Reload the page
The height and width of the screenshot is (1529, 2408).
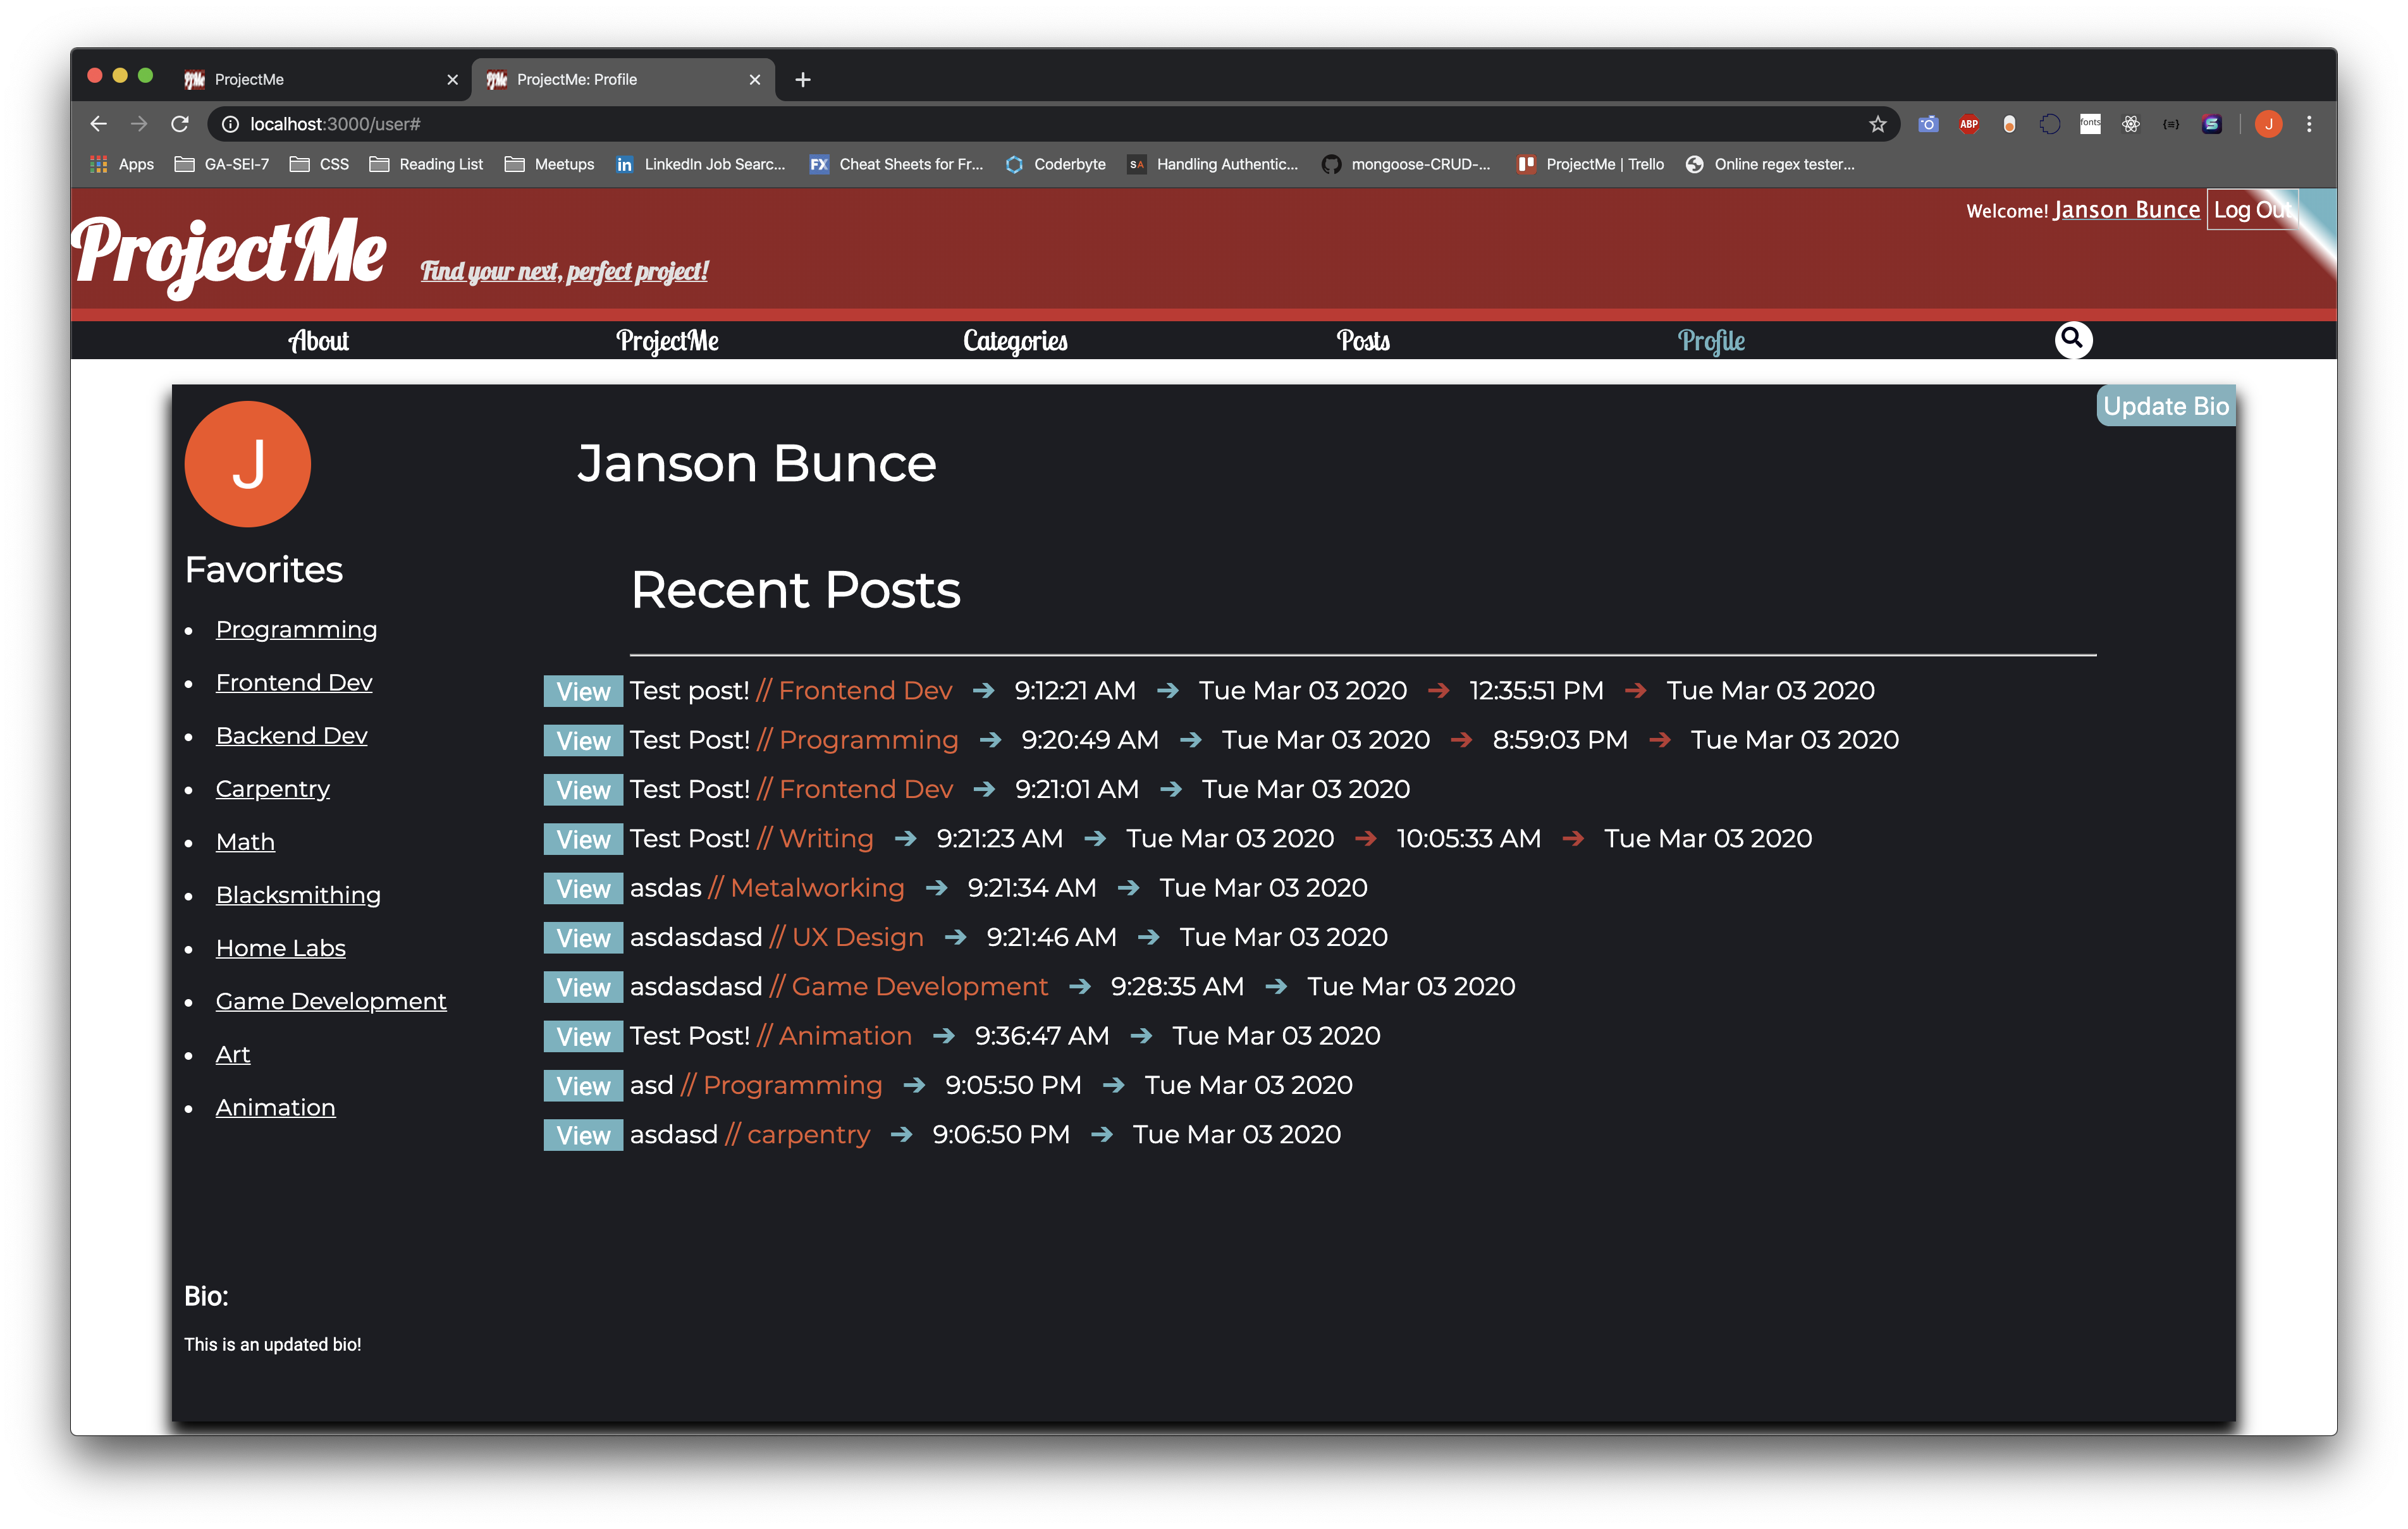click(180, 124)
